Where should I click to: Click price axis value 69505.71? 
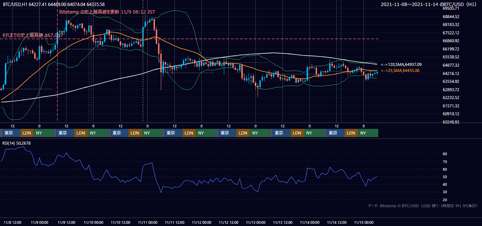pyautogui.click(x=451, y=8)
